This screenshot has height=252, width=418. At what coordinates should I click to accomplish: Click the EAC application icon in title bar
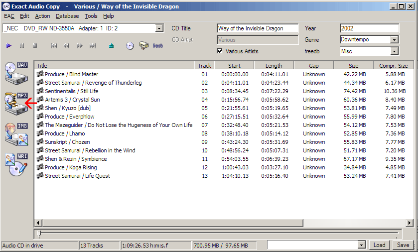pyautogui.click(x=6, y=6)
